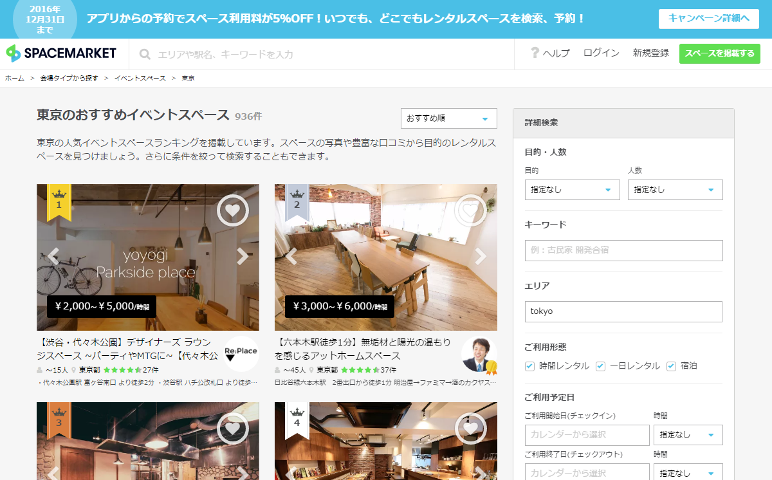This screenshot has width=772, height=480.
Task: Open the イベントスペース breadcrumb link
Action: [x=140, y=78]
